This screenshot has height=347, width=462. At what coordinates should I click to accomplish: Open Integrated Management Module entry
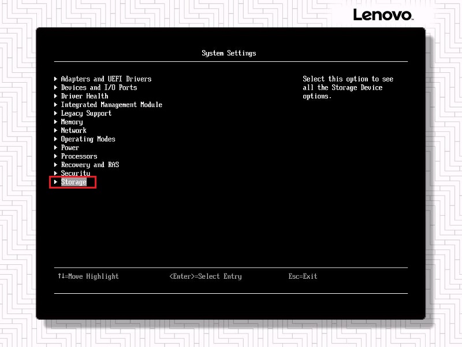click(x=111, y=105)
